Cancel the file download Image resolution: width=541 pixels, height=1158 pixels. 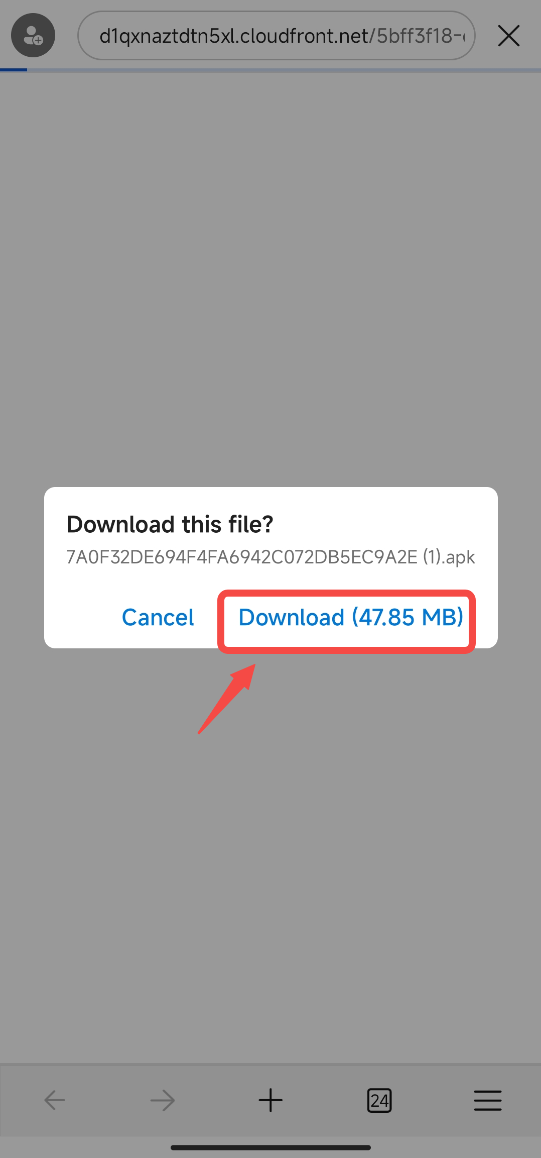click(x=158, y=617)
